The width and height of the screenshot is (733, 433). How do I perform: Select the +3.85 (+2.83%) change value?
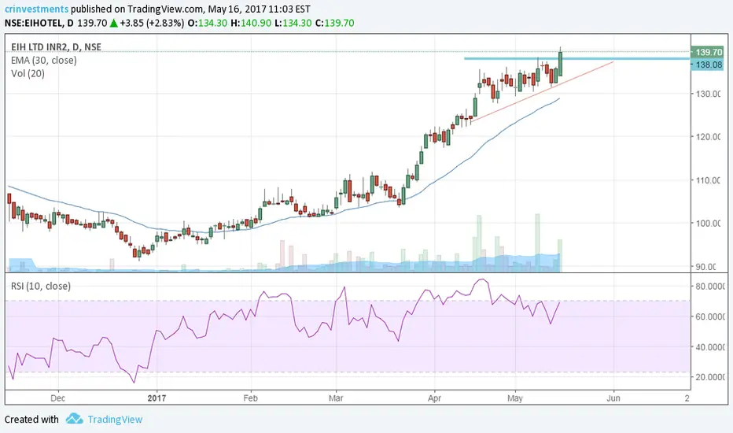tap(152, 23)
